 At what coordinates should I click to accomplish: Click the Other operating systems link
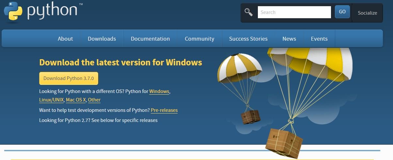[94, 100]
